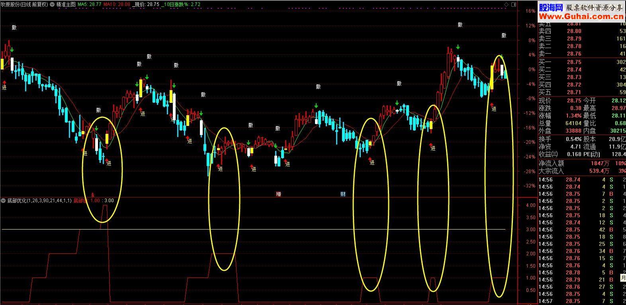Click the 最低 28.11 value

[x=618, y=116]
